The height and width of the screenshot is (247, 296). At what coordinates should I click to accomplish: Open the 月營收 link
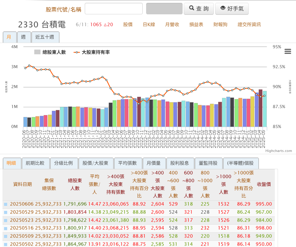click(172, 25)
